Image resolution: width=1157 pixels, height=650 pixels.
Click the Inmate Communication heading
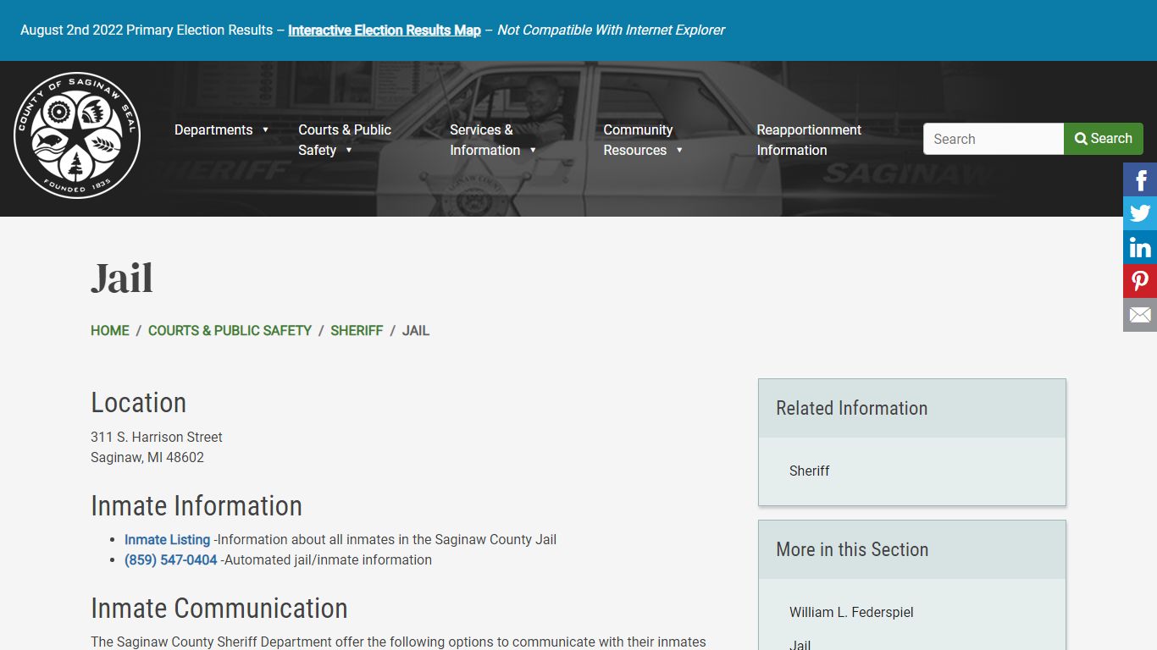pyautogui.click(x=219, y=609)
